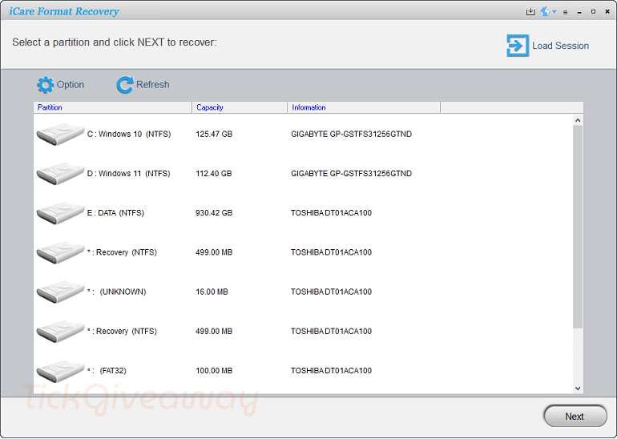Click the drive icon for the UNKNOWN partition
617x439 pixels.
click(60, 292)
